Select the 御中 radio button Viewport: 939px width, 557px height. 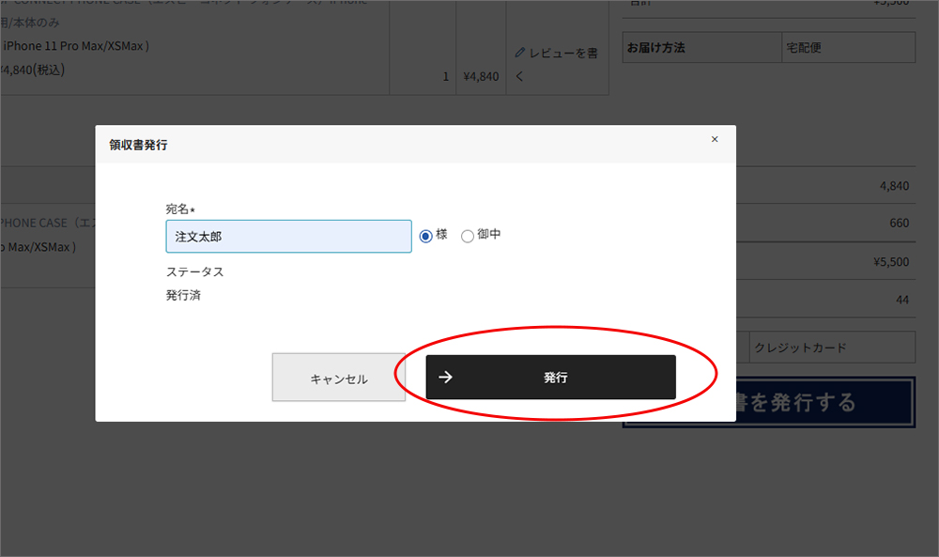pos(468,236)
